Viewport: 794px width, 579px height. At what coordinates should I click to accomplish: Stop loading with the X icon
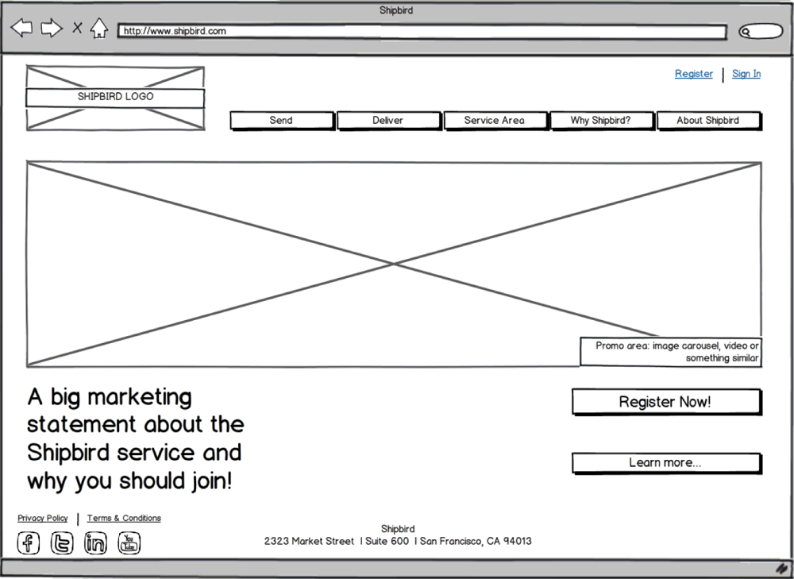point(77,27)
